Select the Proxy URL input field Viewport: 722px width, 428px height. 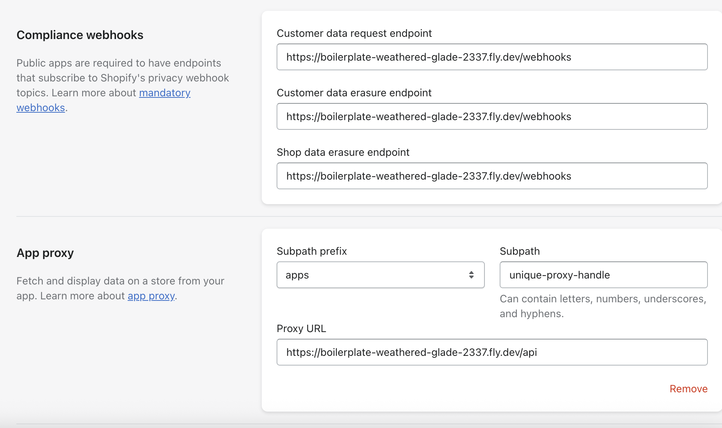point(492,352)
